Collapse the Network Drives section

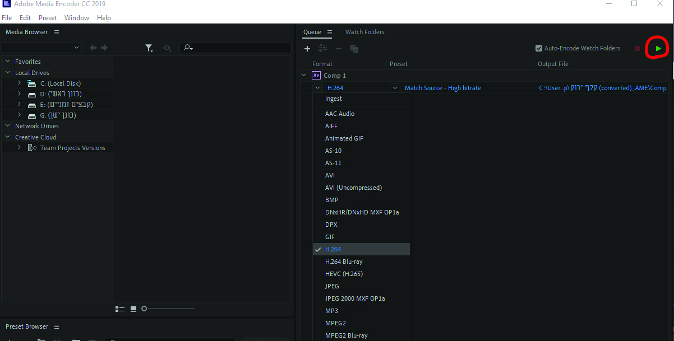[8, 126]
